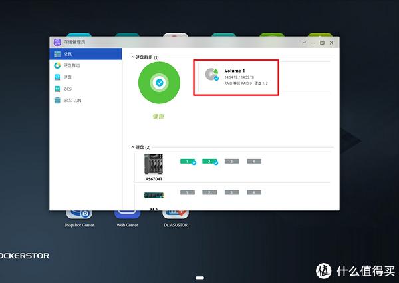The image size is (399, 283).
Task: Click the green 健康 status label
Action: (158, 117)
